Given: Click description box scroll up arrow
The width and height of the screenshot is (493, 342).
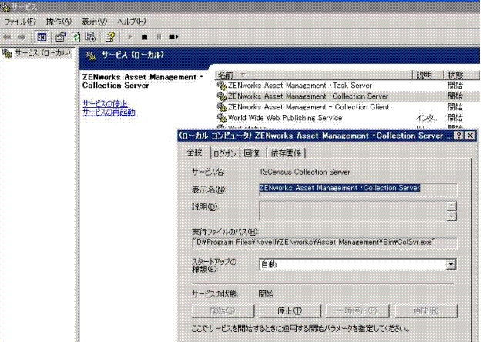Looking at the screenshot, I should click(x=451, y=206).
